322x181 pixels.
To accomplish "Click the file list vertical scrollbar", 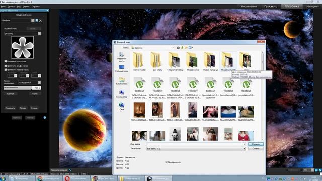I will click(x=262, y=96).
